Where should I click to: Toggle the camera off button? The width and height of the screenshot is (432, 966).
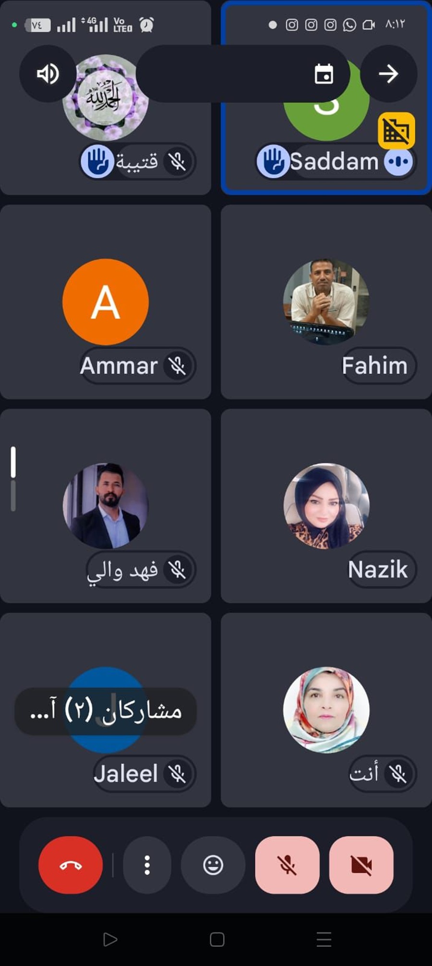361,865
